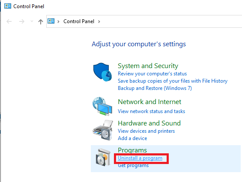Click the Network and Internet globe icon

coord(102,106)
